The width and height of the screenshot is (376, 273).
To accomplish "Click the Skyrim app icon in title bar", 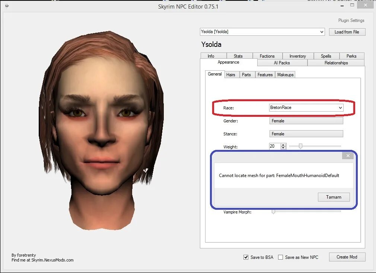I will click(x=7, y=6).
